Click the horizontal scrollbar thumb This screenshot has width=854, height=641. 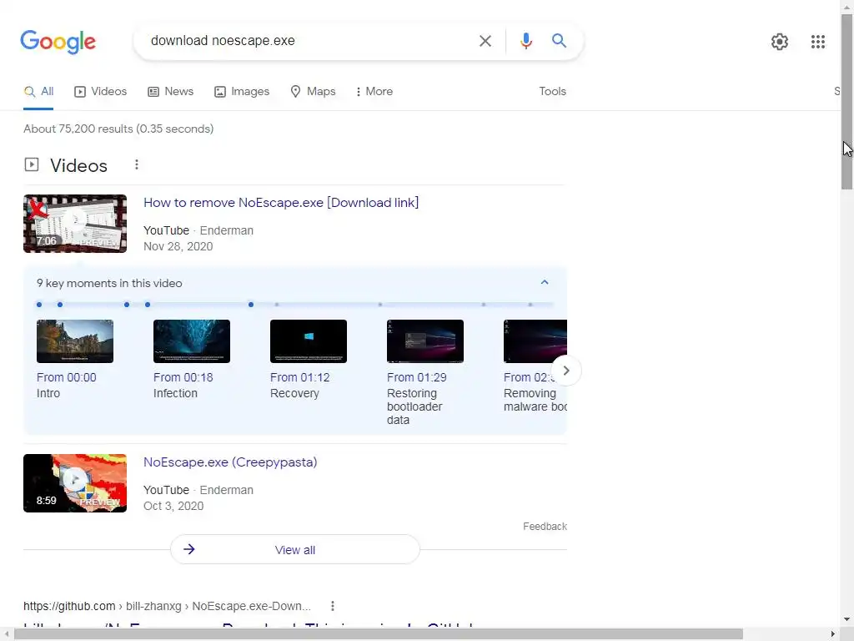click(378, 634)
